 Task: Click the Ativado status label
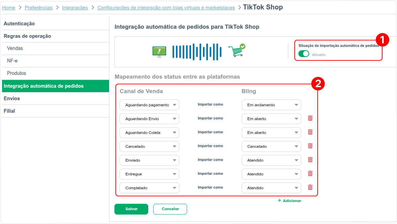coord(319,55)
